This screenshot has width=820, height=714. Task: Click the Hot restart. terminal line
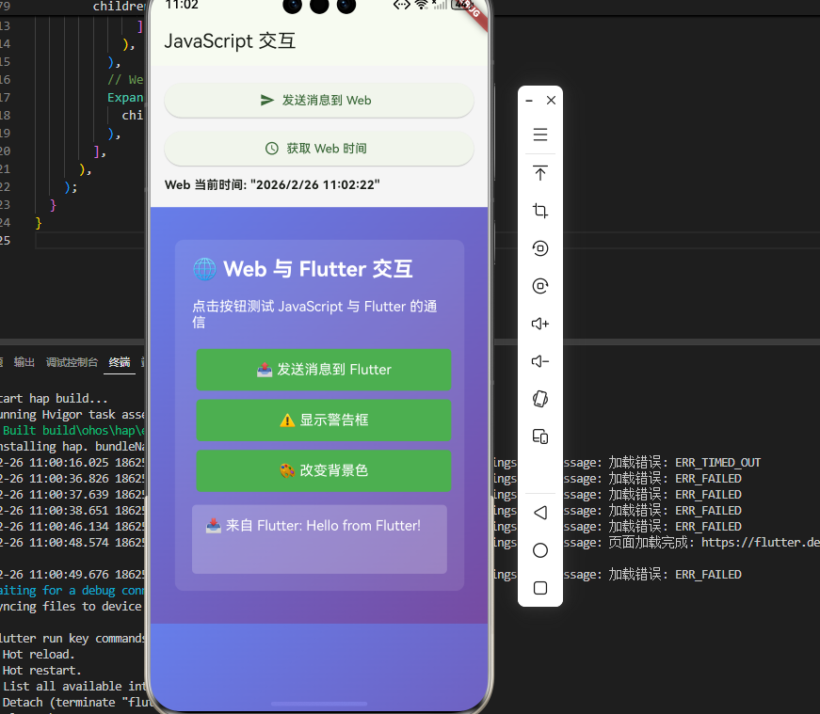point(41,671)
